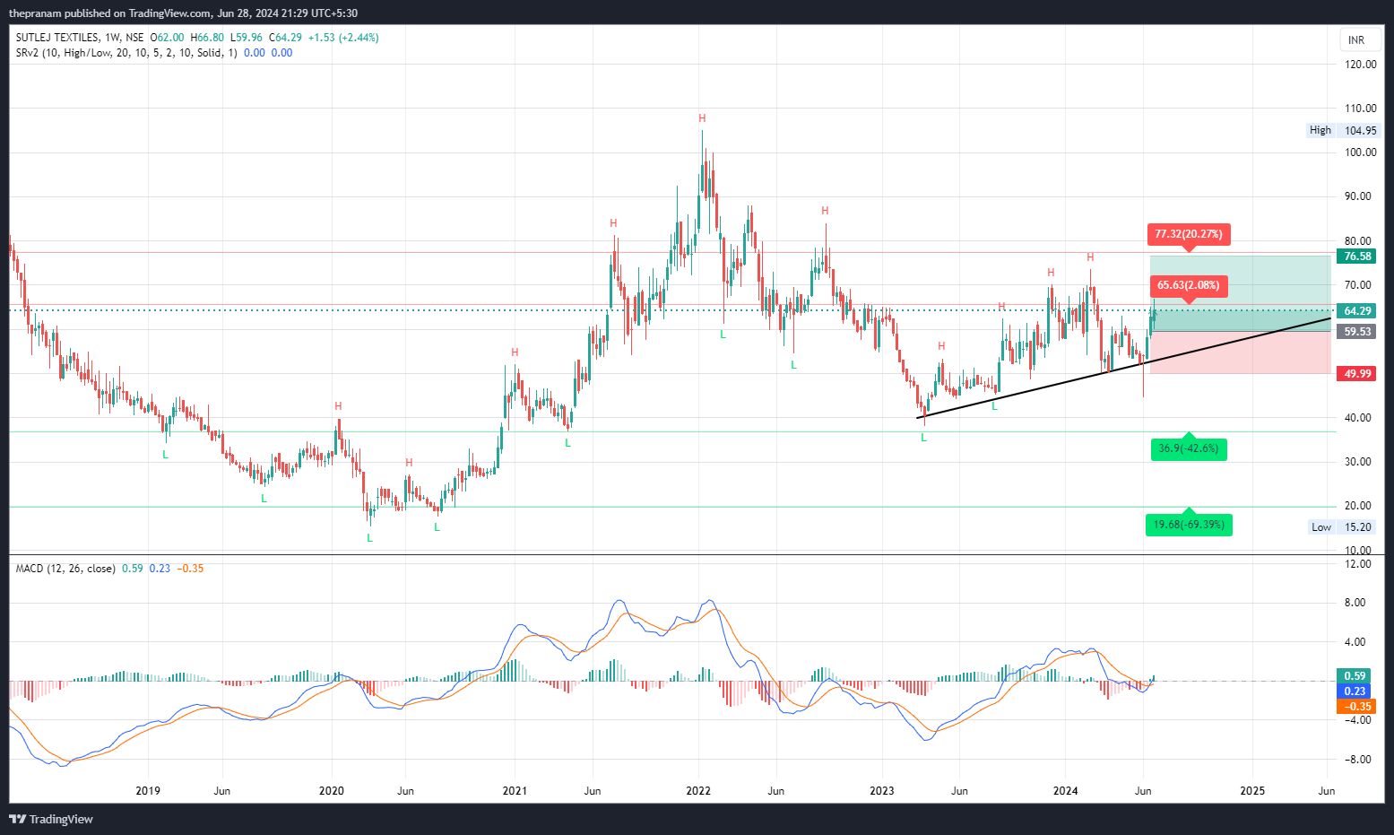
Task: Click the 2021 label on time axis
Action: click(x=515, y=791)
